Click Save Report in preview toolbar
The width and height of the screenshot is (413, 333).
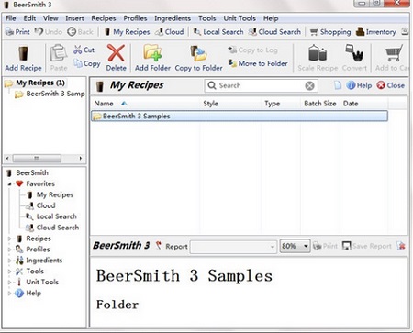click(367, 246)
